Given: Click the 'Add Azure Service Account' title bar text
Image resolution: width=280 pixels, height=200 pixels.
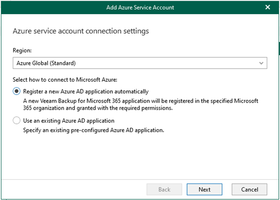Looking at the screenshot, I should tap(140, 7).
